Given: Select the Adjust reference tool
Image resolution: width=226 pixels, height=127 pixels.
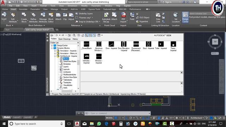Looking at the screenshot, I should click(x=71, y=16).
